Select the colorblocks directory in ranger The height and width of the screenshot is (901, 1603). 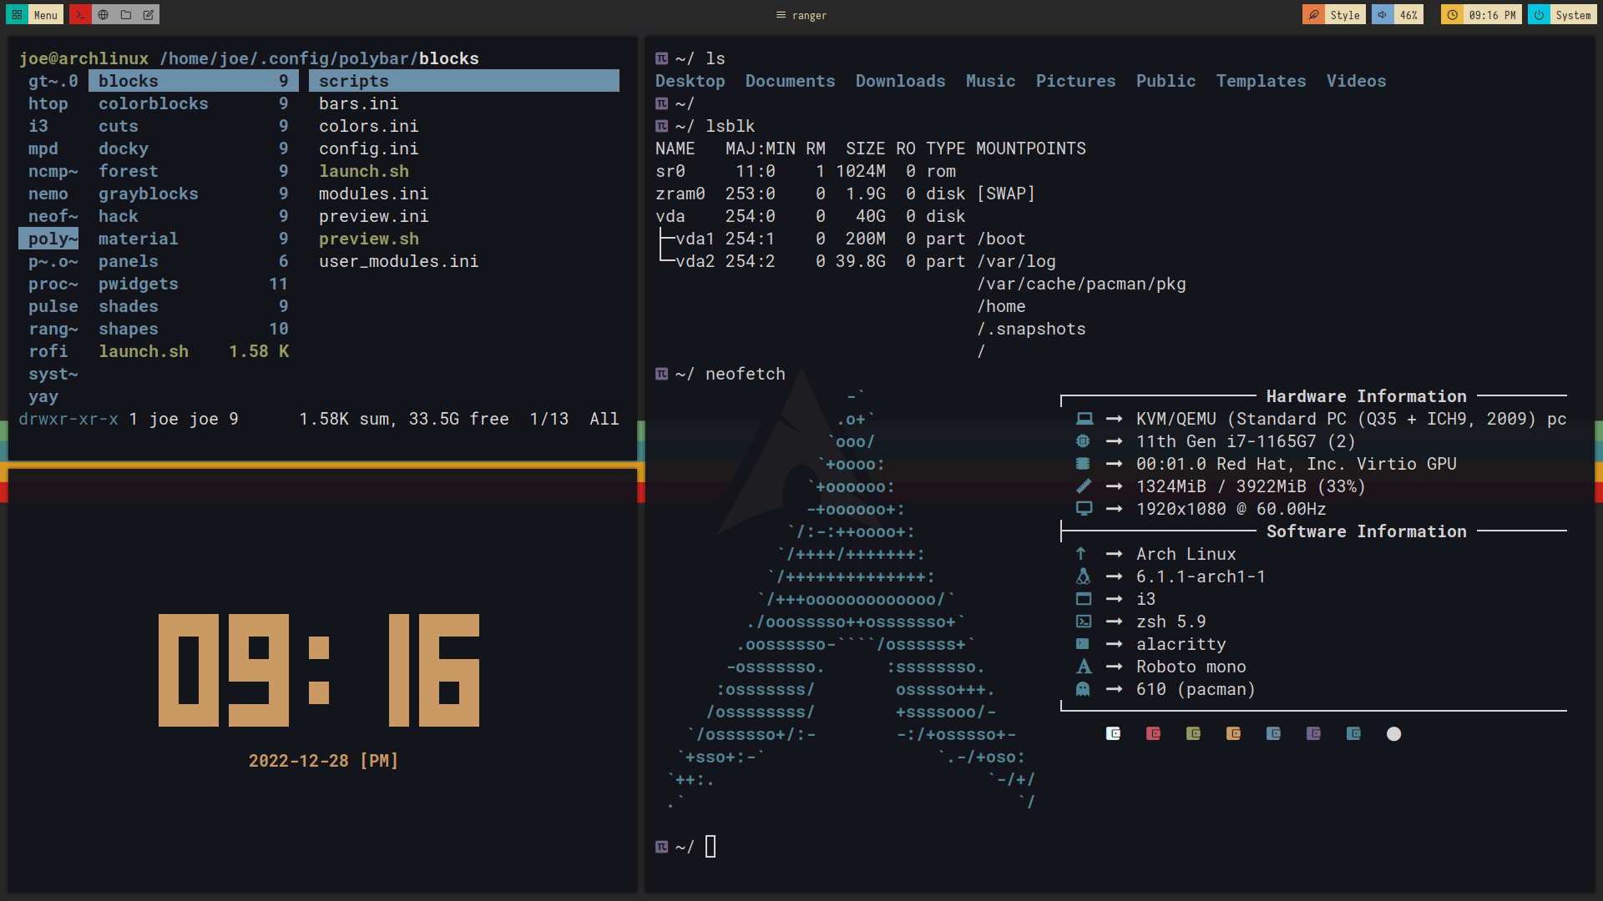[x=153, y=103]
